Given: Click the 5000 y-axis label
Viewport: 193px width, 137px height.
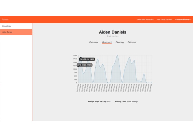Looking at the screenshot, I should click(76, 76).
